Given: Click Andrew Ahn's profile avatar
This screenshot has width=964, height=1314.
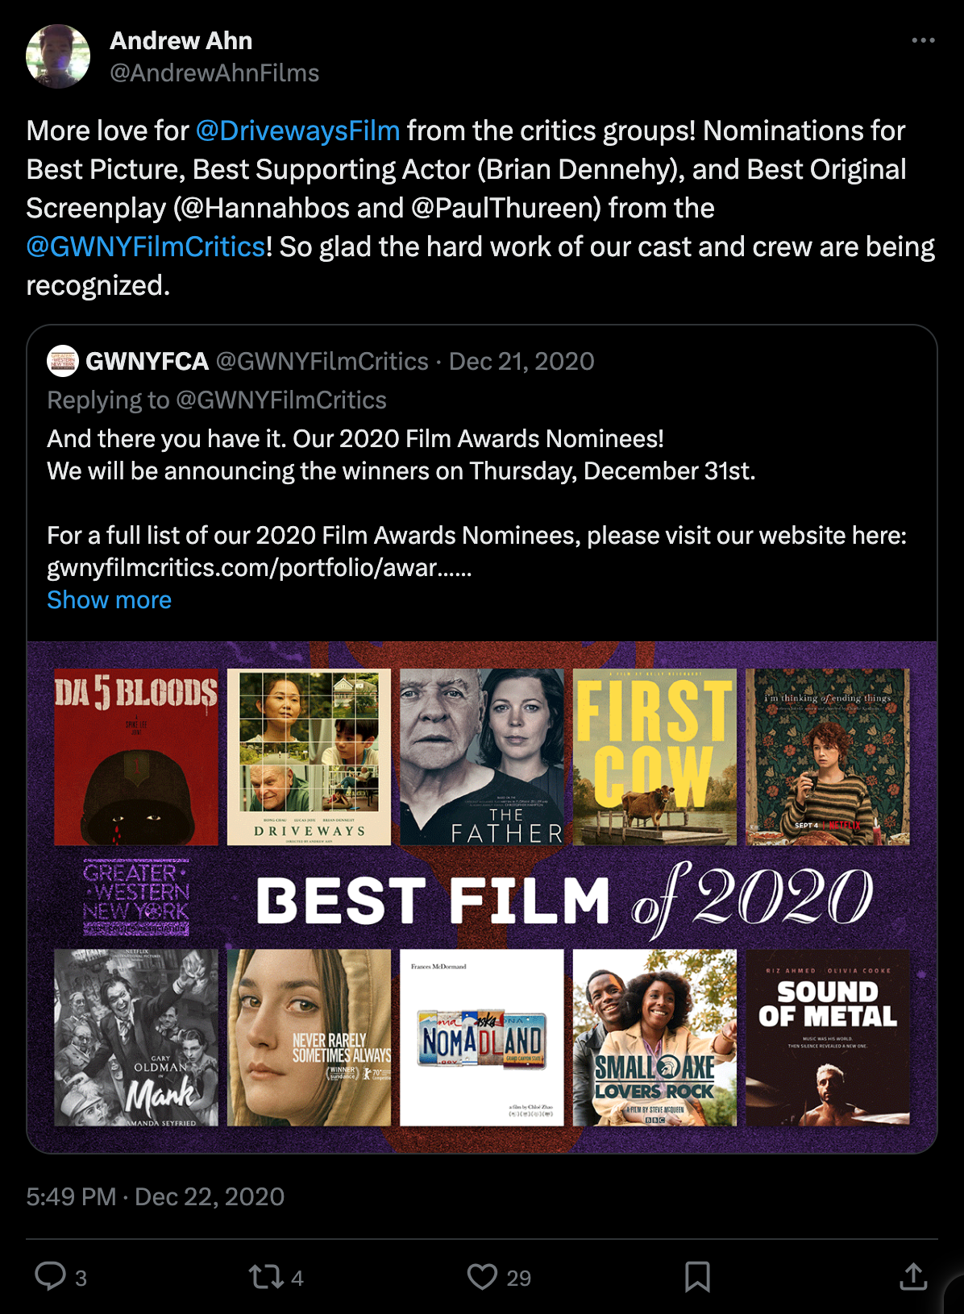Looking at the screenshot, I should tap(58, 56).
